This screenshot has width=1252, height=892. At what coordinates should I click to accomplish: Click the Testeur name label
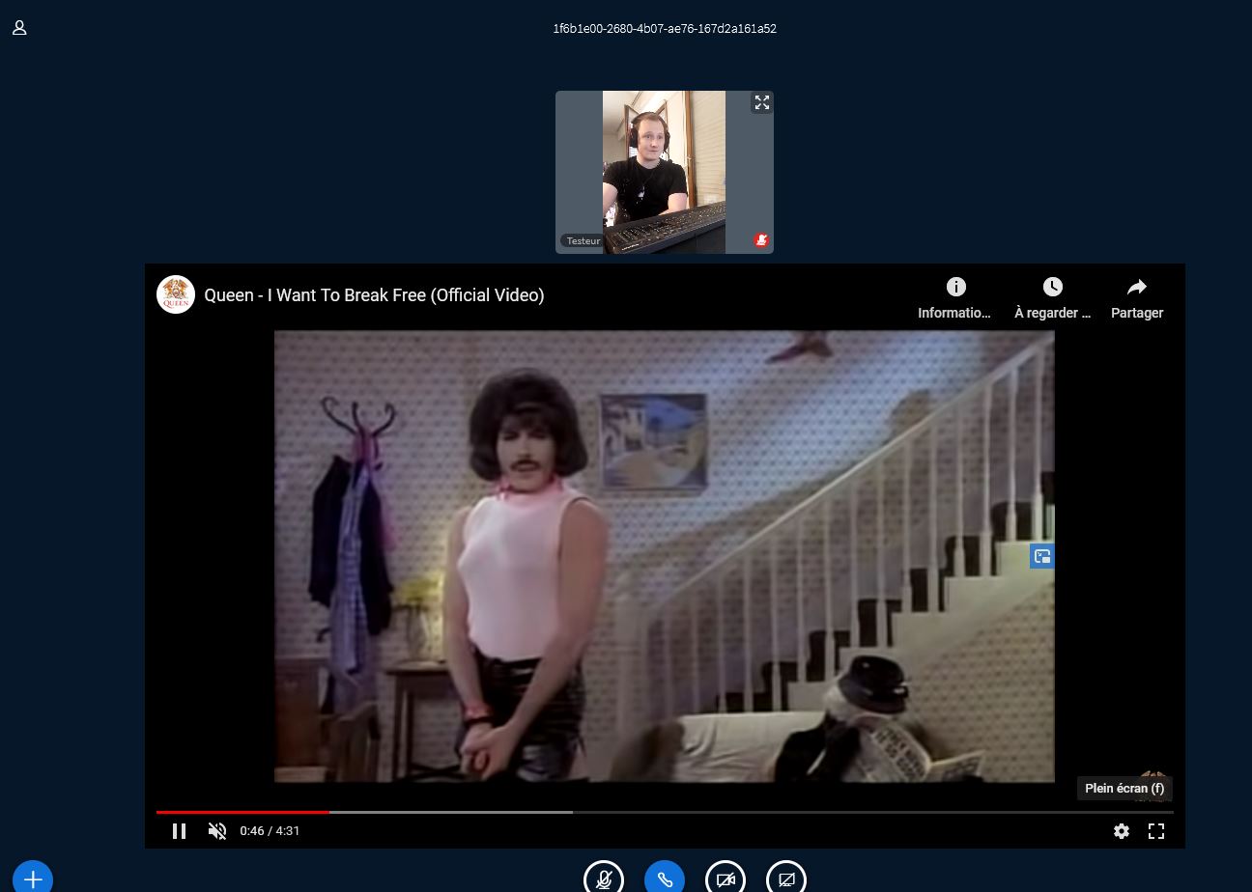[583, 241]
